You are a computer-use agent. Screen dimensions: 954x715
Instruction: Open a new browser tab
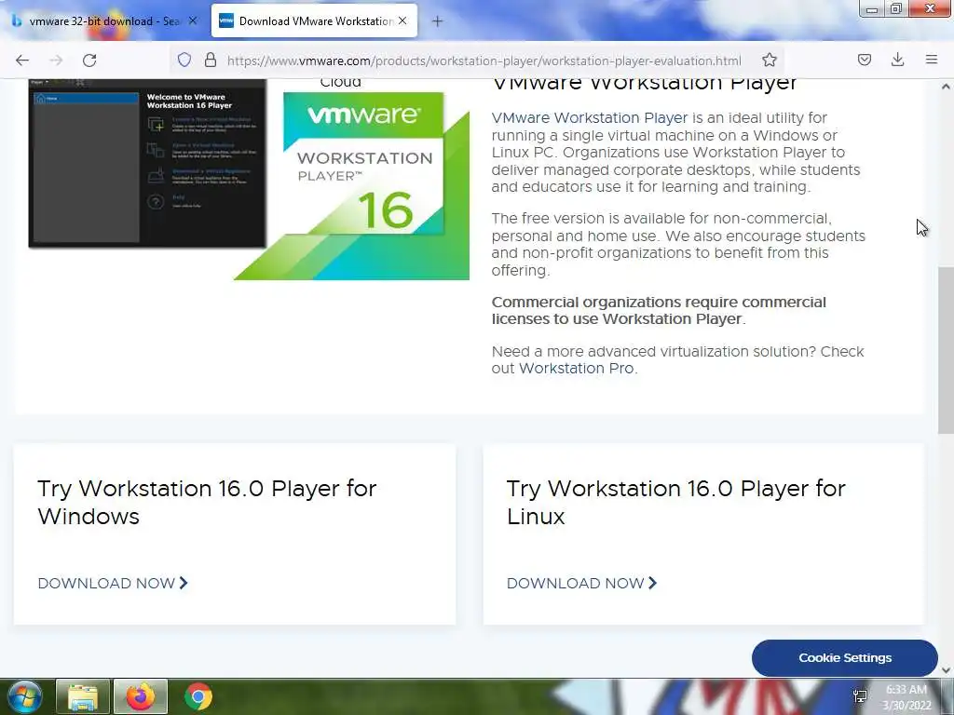point(437,21)
